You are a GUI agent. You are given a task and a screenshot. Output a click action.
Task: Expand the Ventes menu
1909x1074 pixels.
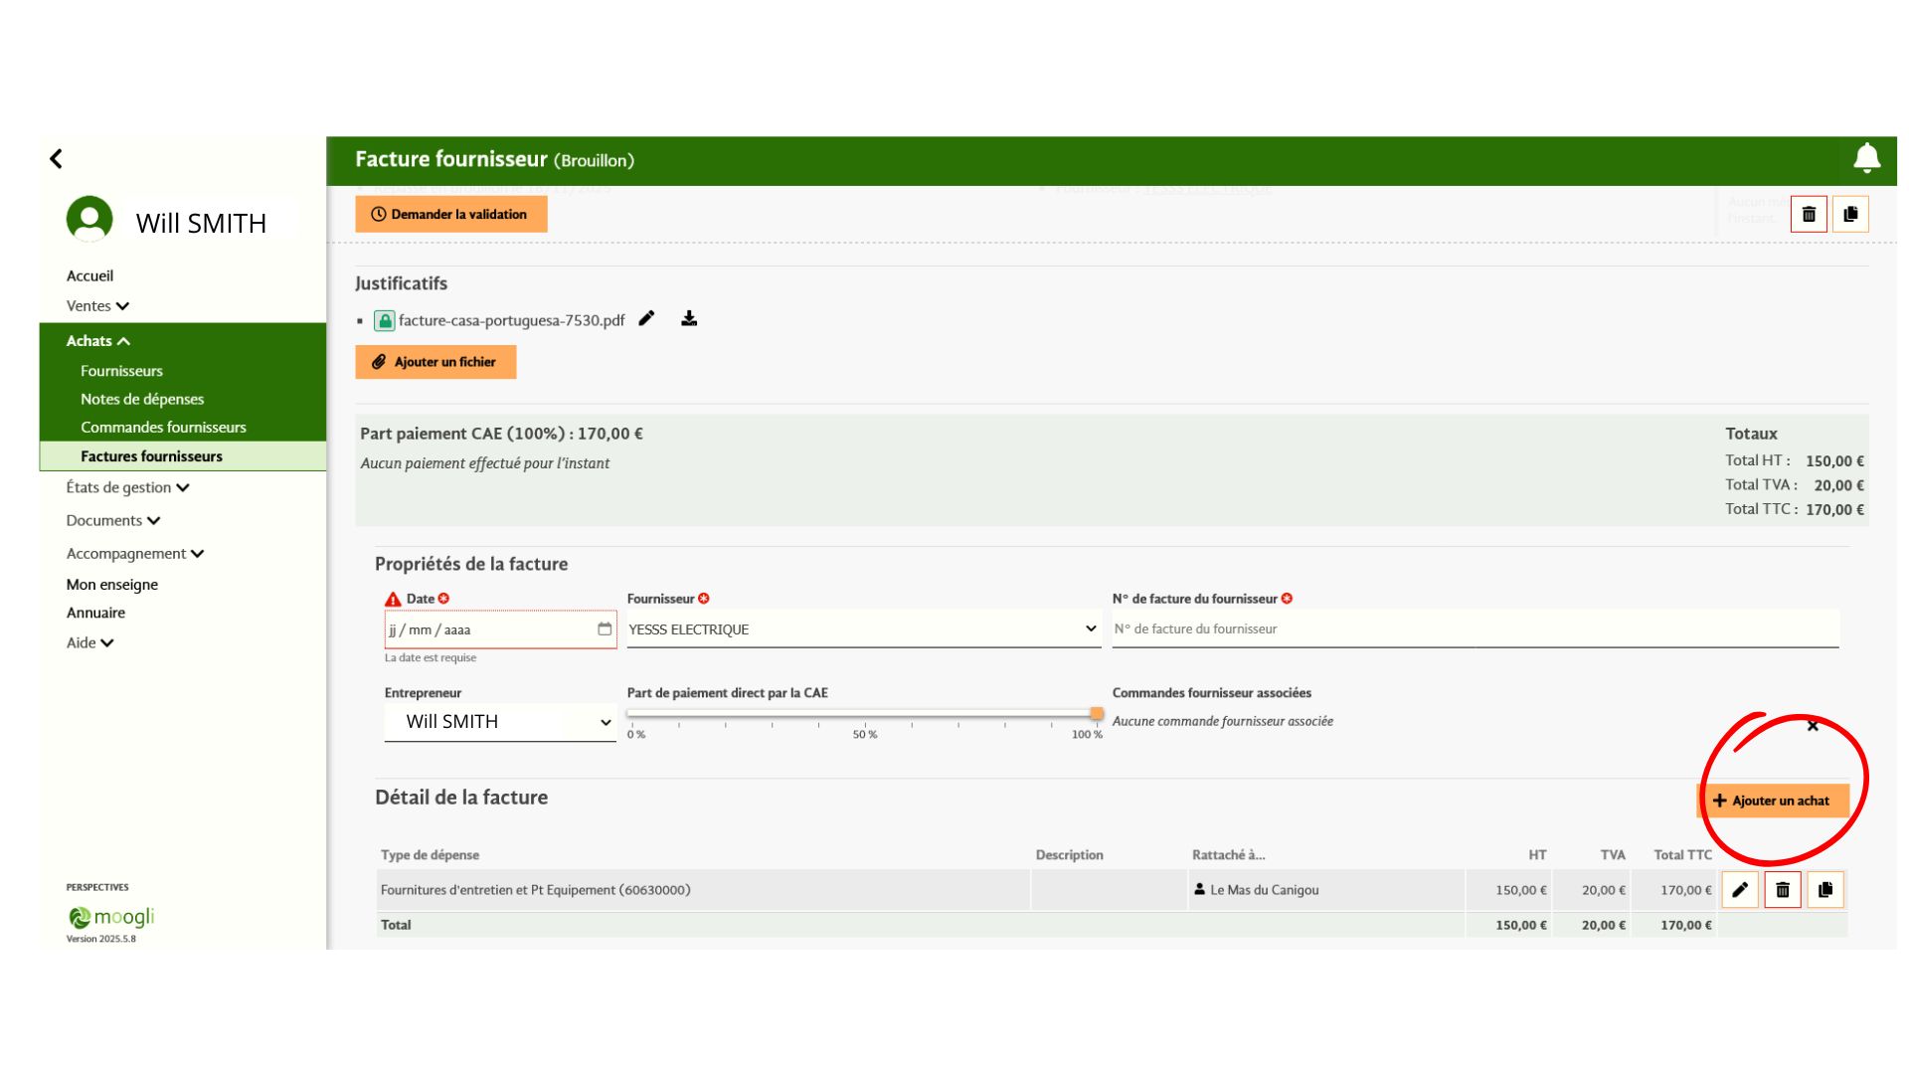click(97, 306)
